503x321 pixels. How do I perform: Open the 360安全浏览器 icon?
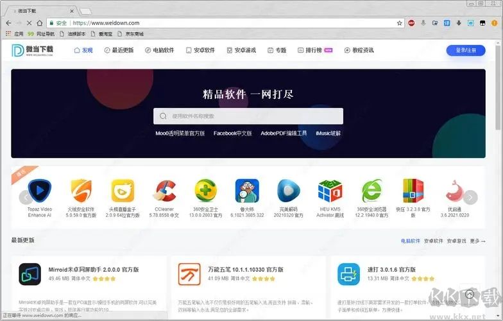371,191
